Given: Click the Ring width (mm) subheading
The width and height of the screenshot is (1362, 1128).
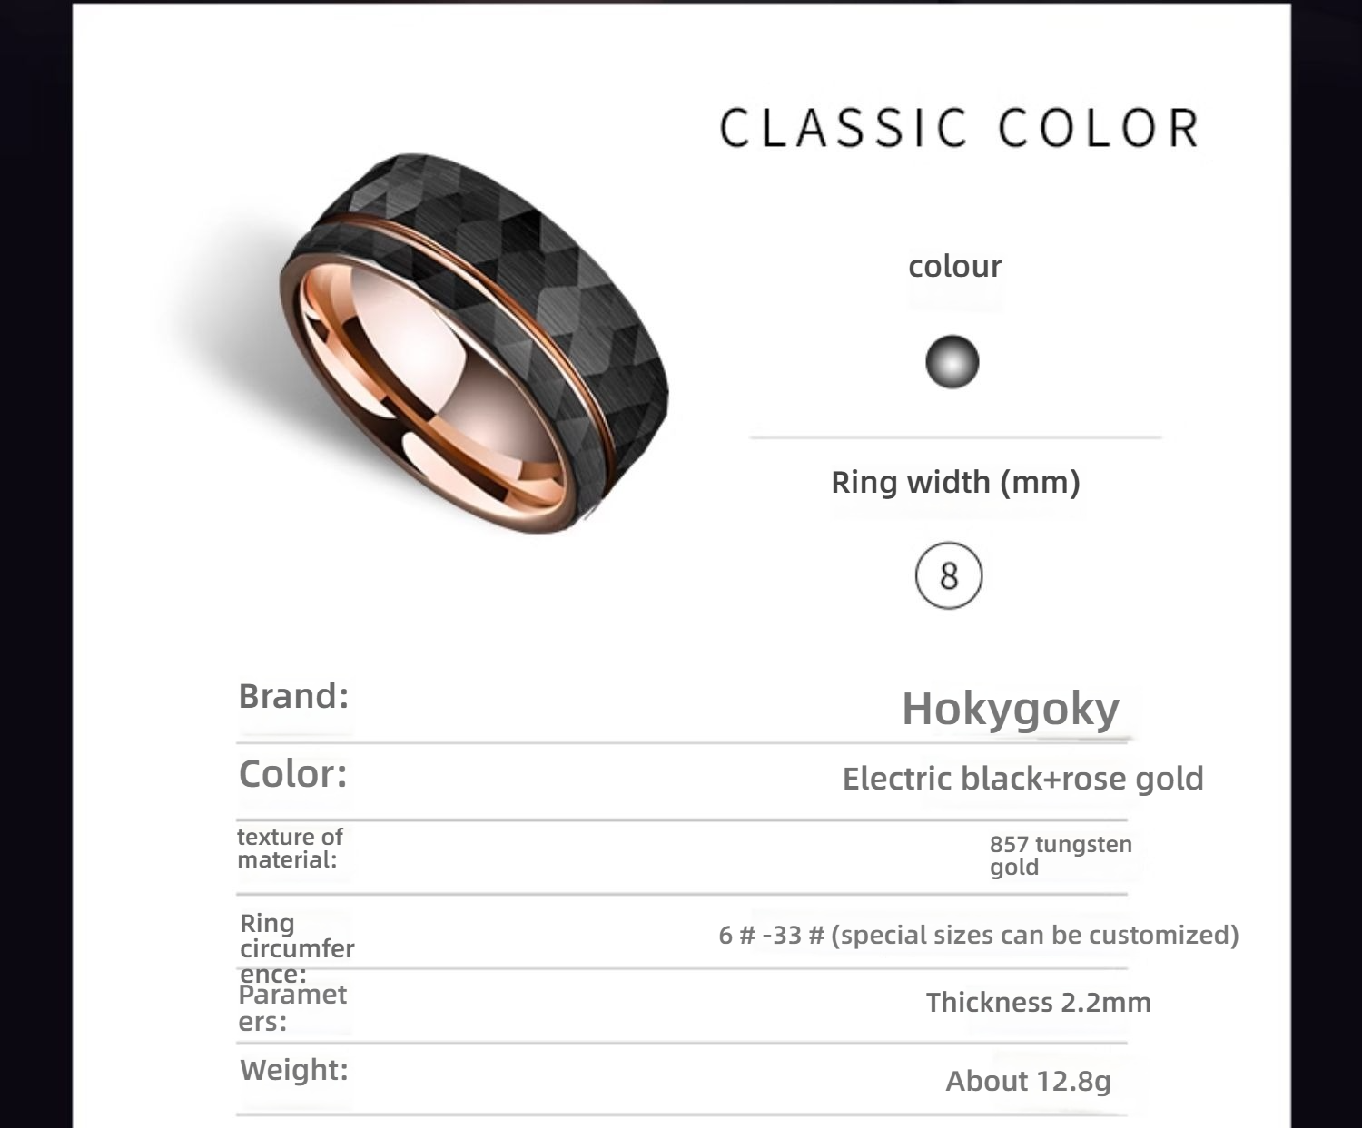Looking at the screenshot, I should click(x=956, y=482).
